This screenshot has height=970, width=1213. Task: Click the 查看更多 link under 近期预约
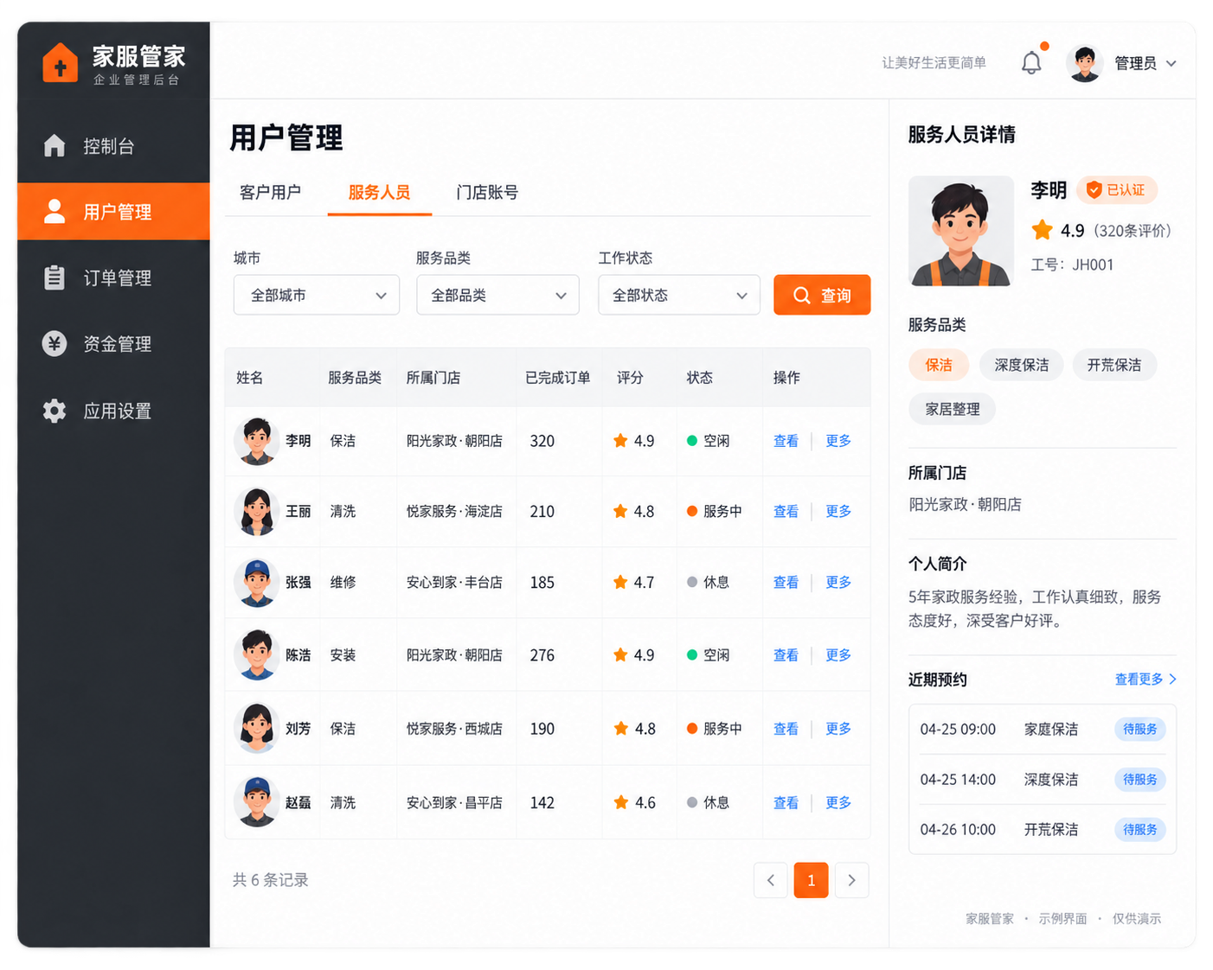point(1139,680)
